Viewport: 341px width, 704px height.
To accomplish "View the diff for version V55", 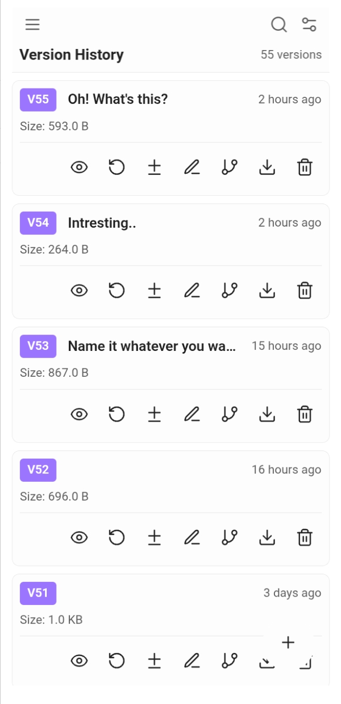I will tap(154, 167).
